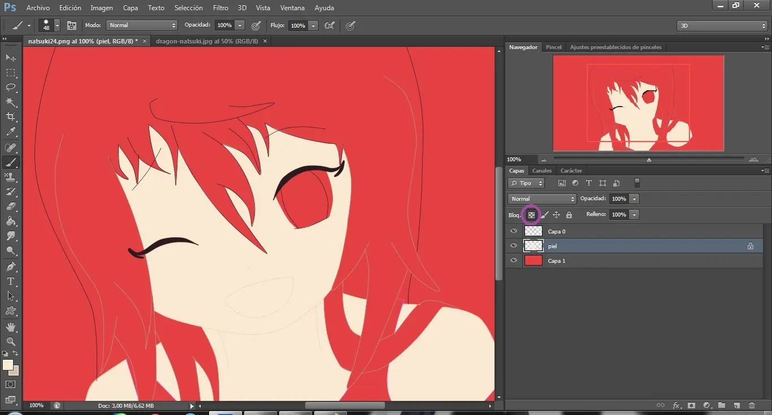This screenshot has height=415, width=772.
Task: Hide the Capa 0 layer
Action: pyautogui.click(x=514, y=231)
